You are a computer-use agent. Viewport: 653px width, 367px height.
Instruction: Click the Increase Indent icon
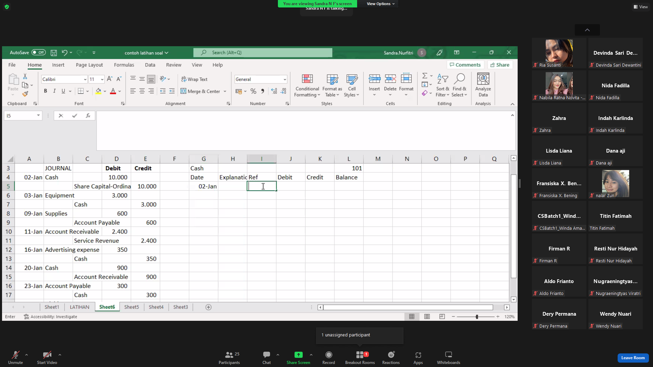click(x=172, y=91)
